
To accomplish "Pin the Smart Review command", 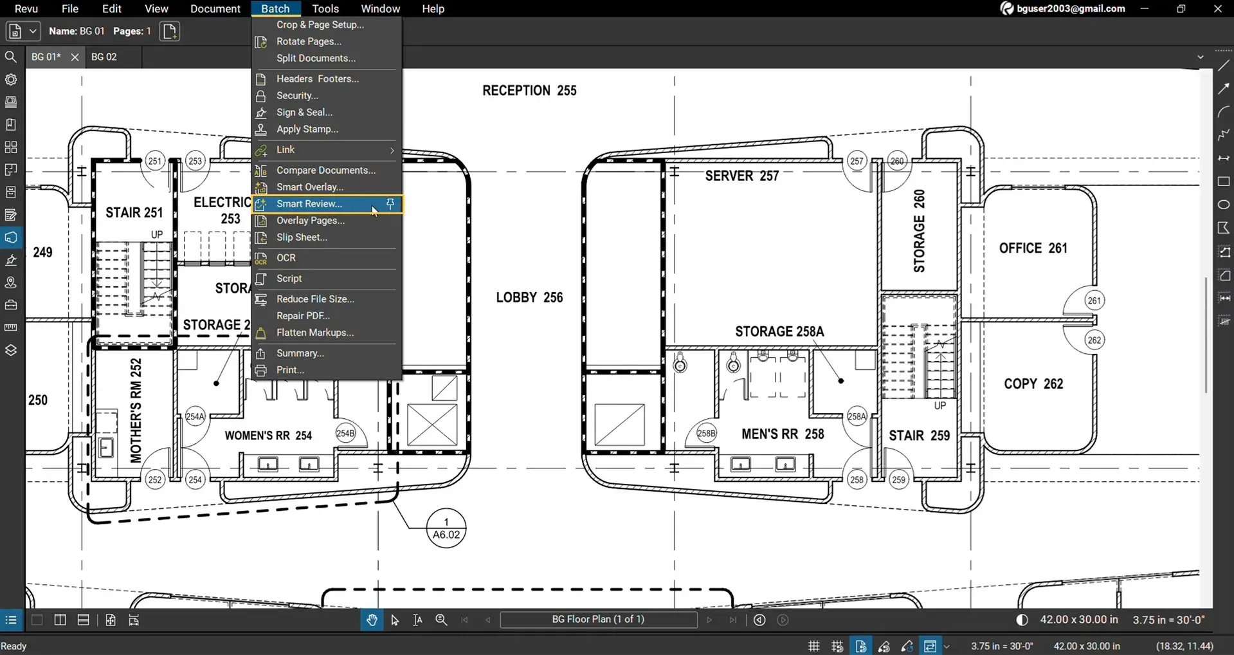I will [390, 204].
